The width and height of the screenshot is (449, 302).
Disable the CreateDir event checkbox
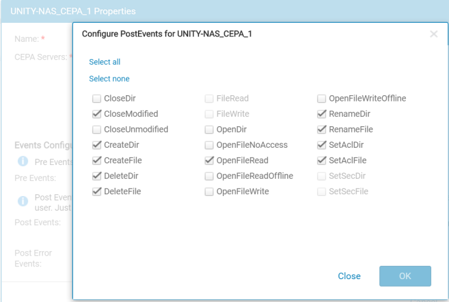pos(97,145)
